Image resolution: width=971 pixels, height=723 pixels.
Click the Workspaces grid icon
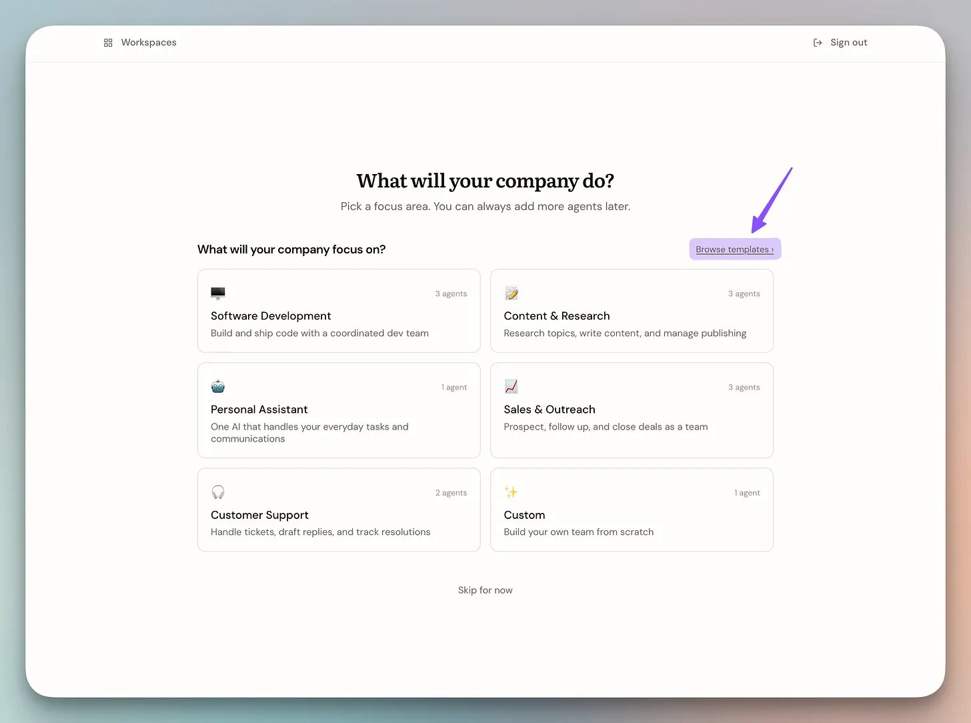click(x=108, y=43)
